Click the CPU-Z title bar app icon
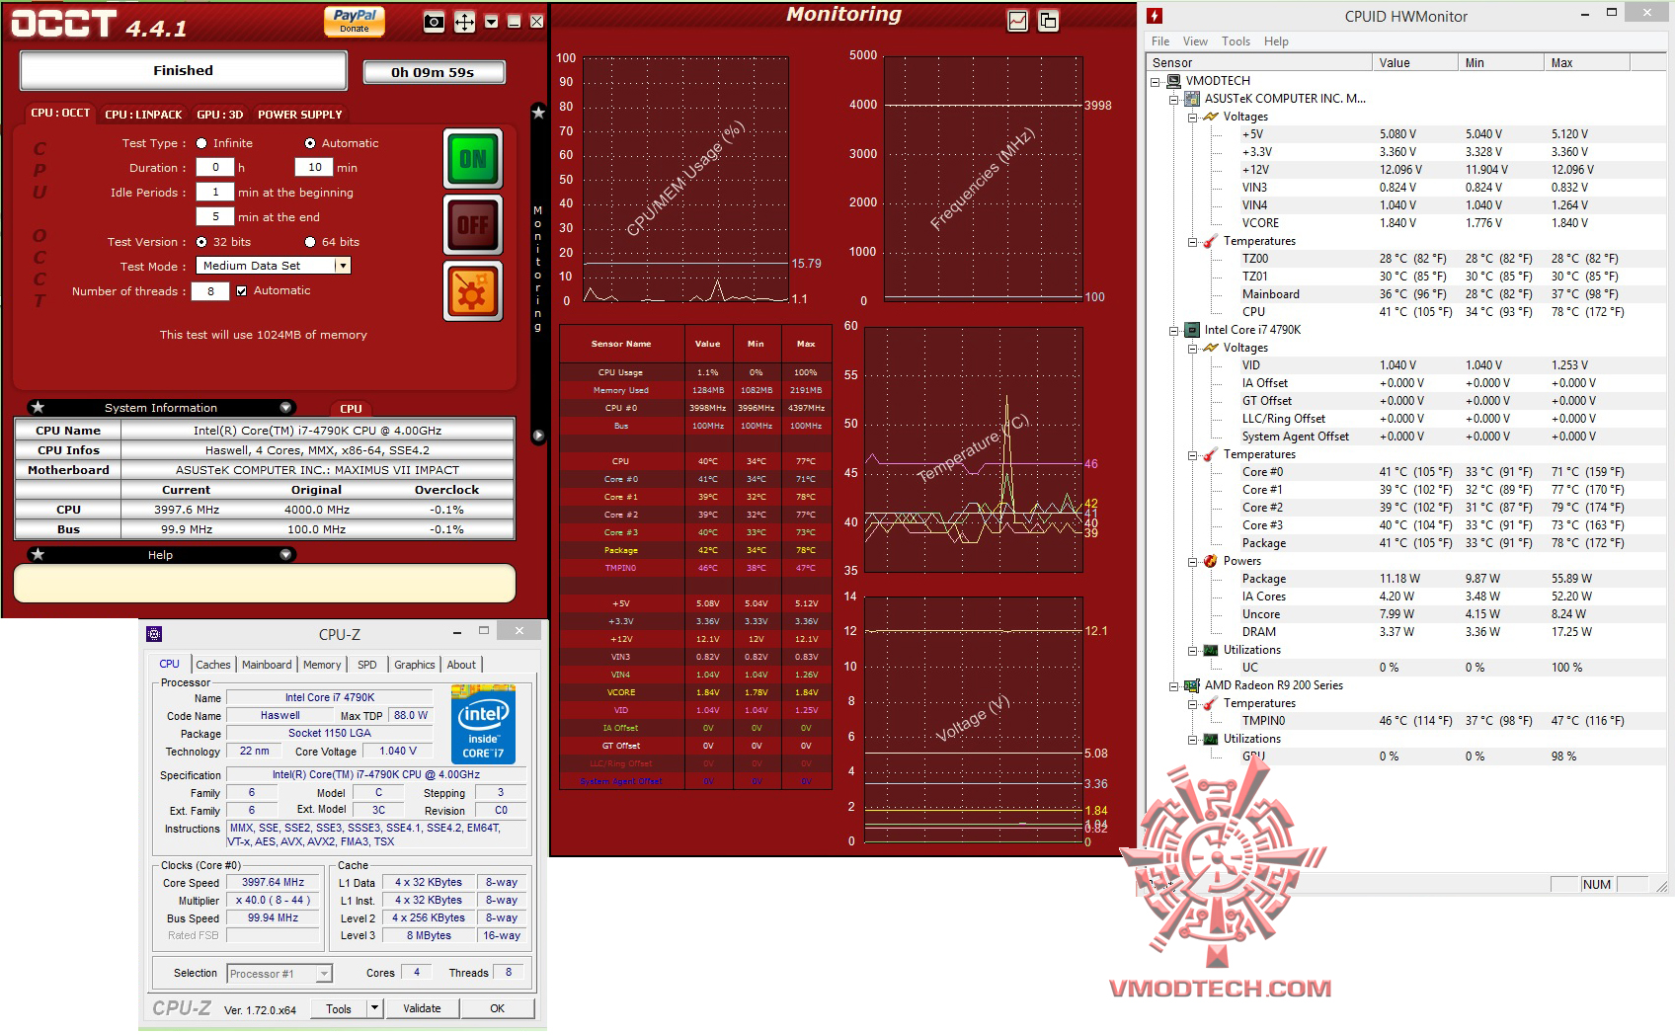 coord(153,634)
